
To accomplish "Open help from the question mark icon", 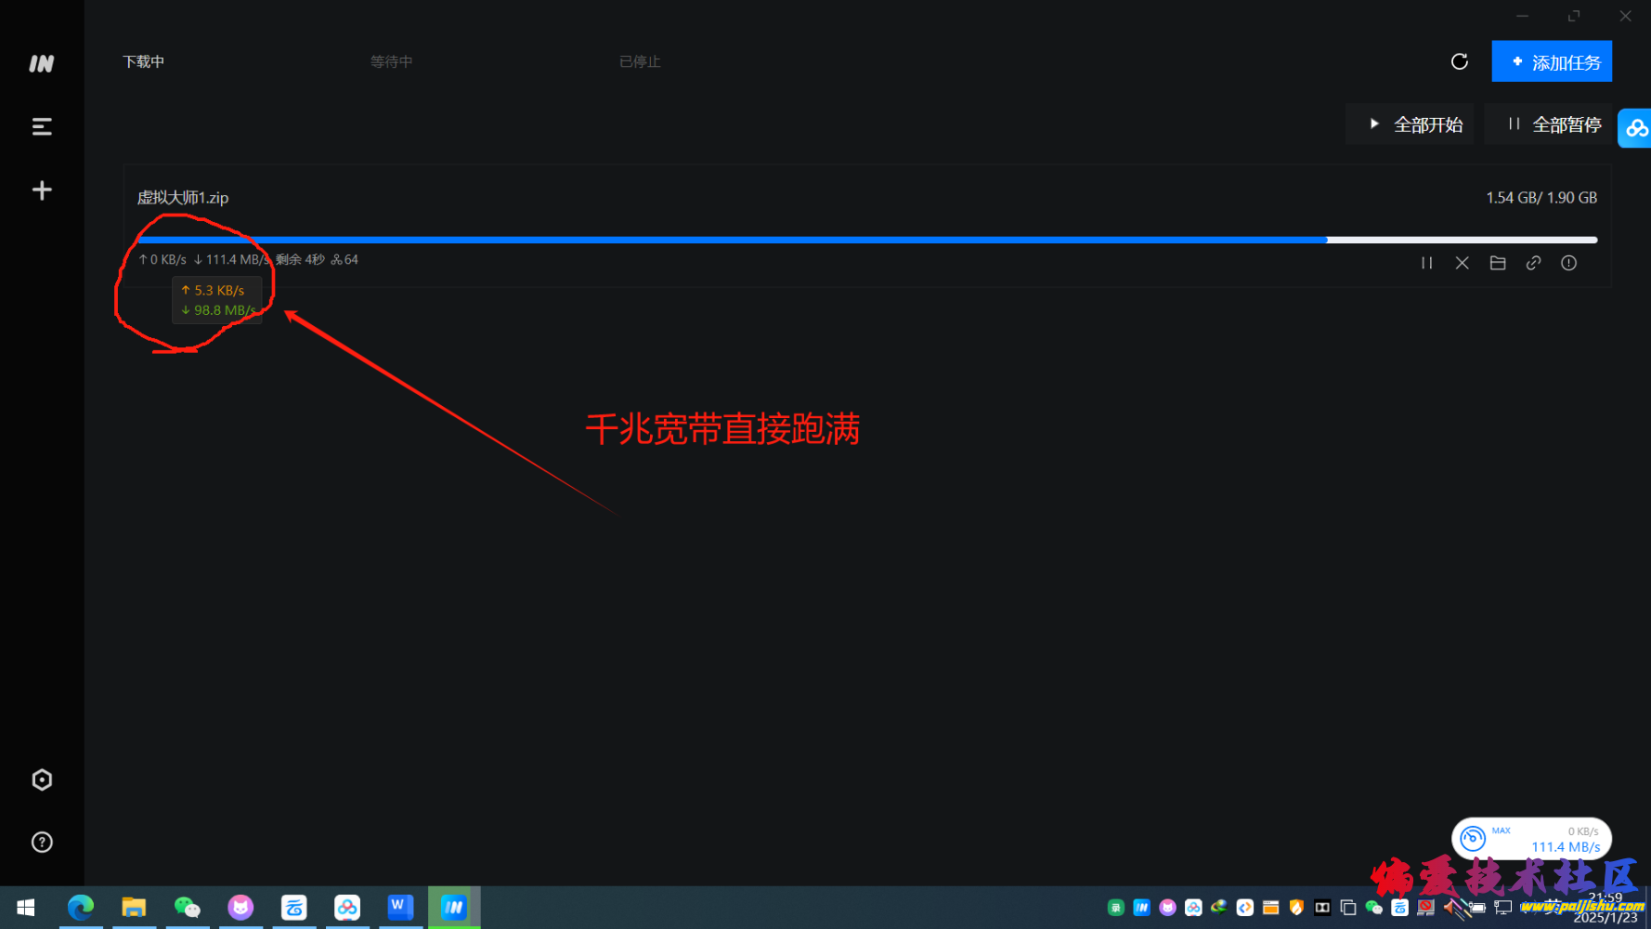I will [x=42, y=843].
